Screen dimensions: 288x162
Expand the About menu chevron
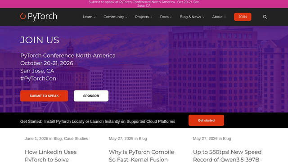tap(225, 17)
